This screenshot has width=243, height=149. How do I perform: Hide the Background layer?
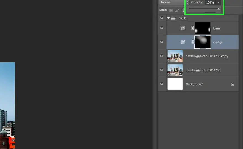162,84
